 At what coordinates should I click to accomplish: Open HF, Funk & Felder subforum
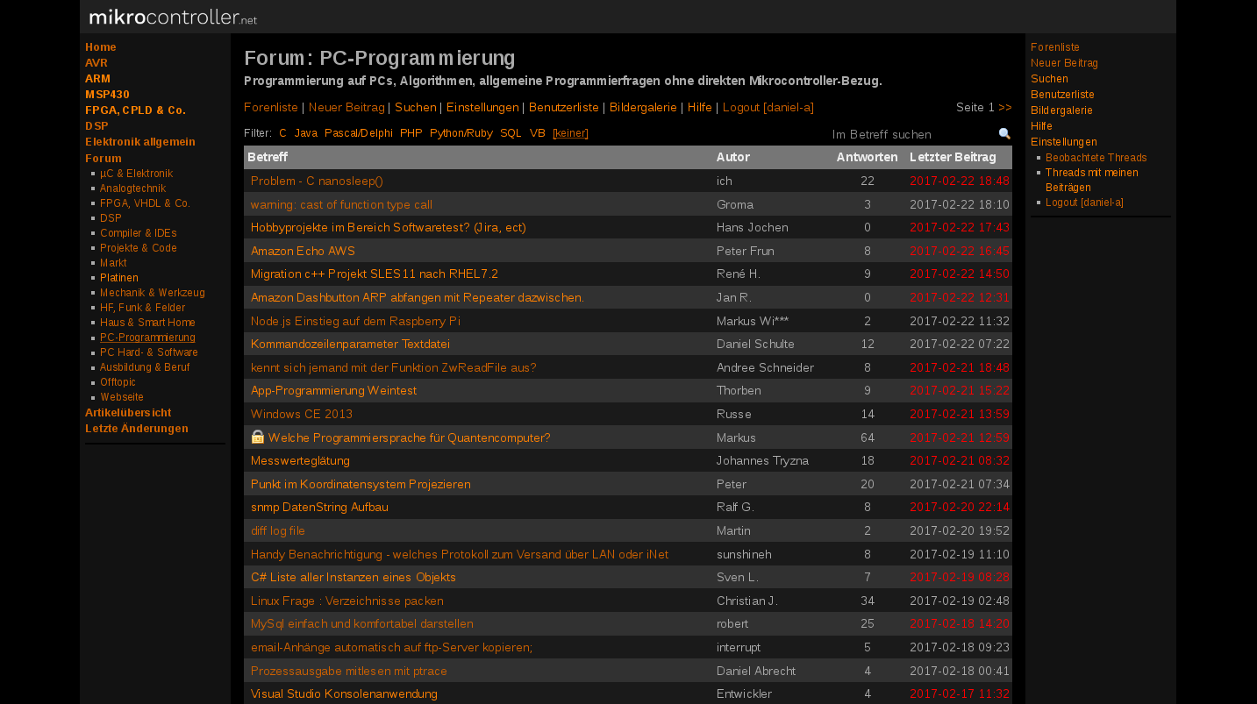tap(143, 308)
